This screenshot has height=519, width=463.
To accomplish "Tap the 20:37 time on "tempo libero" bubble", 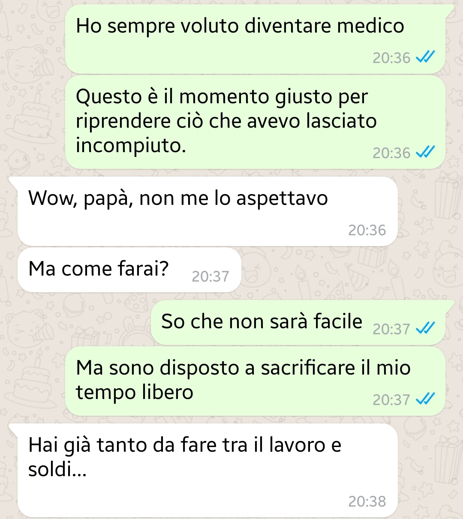I will [x=391, y=399].
